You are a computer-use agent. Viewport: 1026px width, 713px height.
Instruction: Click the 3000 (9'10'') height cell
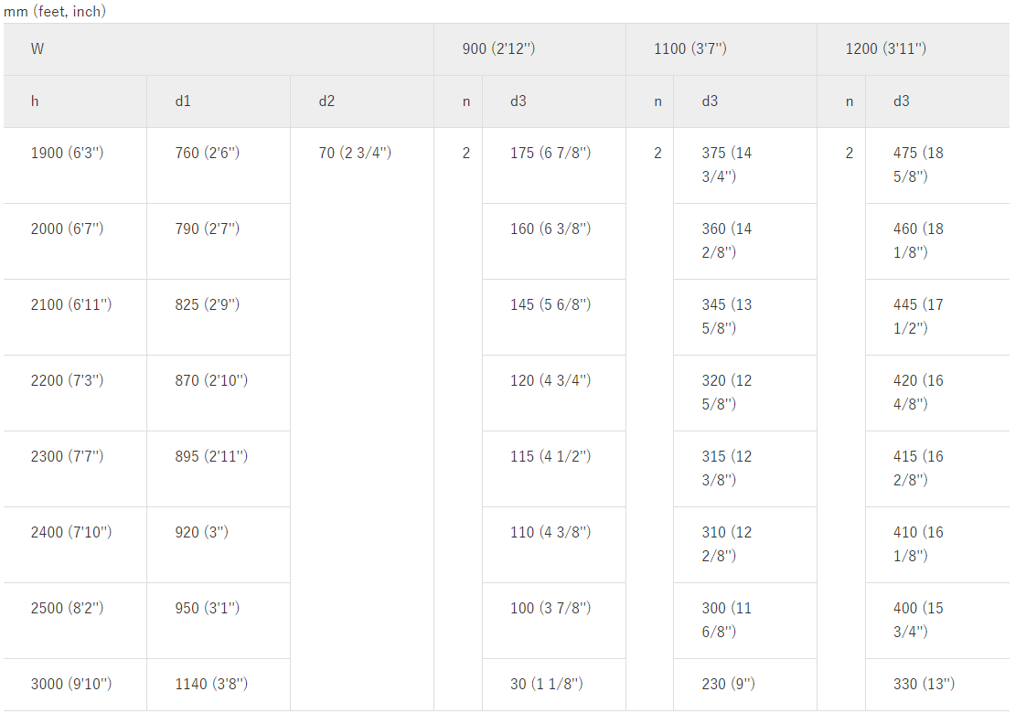(x=70, y=685)
